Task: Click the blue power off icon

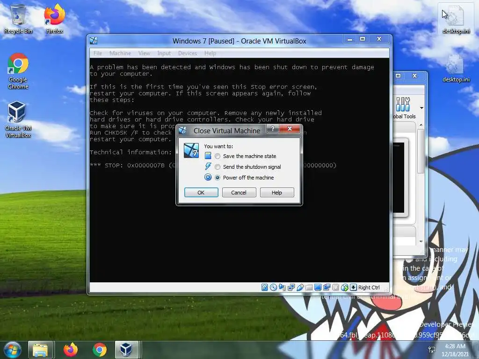Action: [x=208, y=177]
